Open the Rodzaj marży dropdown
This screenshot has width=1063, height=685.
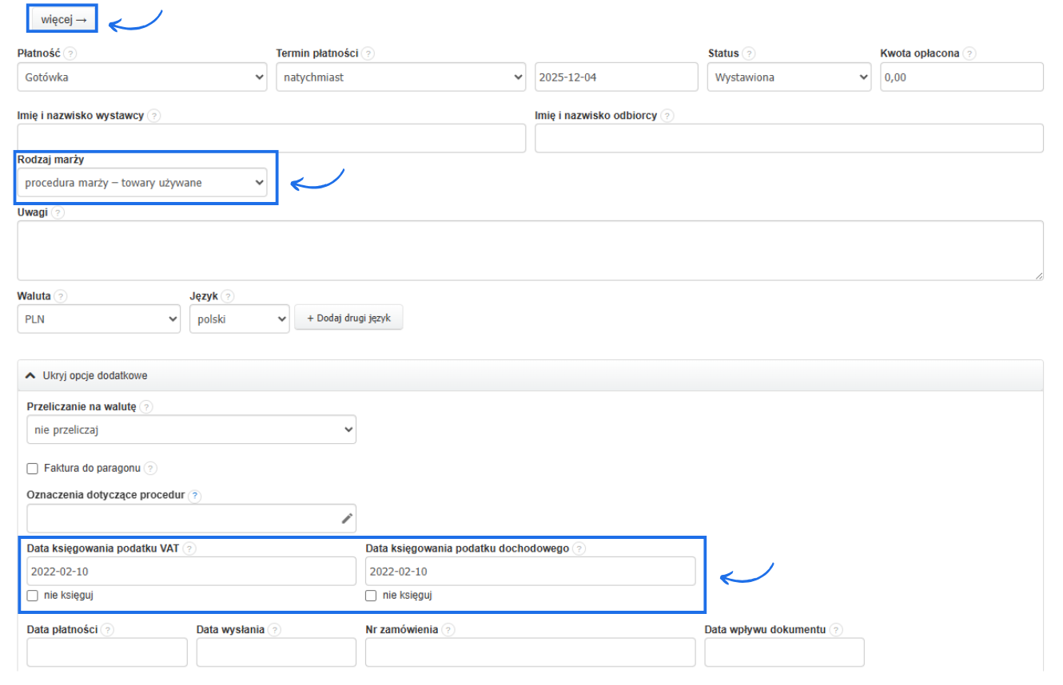142,183
